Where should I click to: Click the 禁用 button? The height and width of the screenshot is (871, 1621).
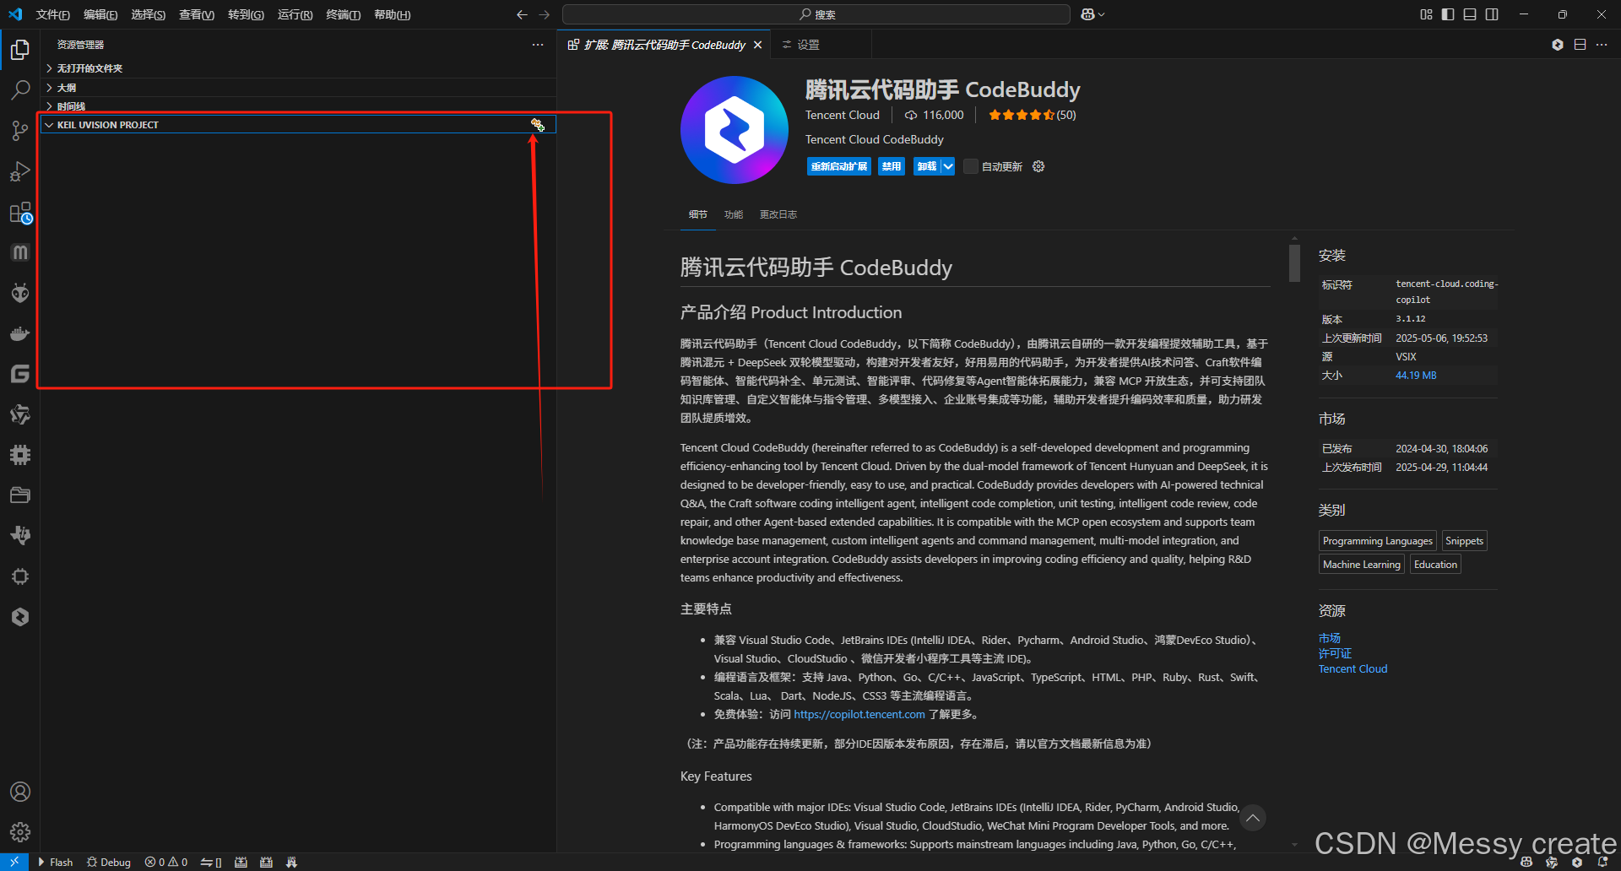pos(892,166)
